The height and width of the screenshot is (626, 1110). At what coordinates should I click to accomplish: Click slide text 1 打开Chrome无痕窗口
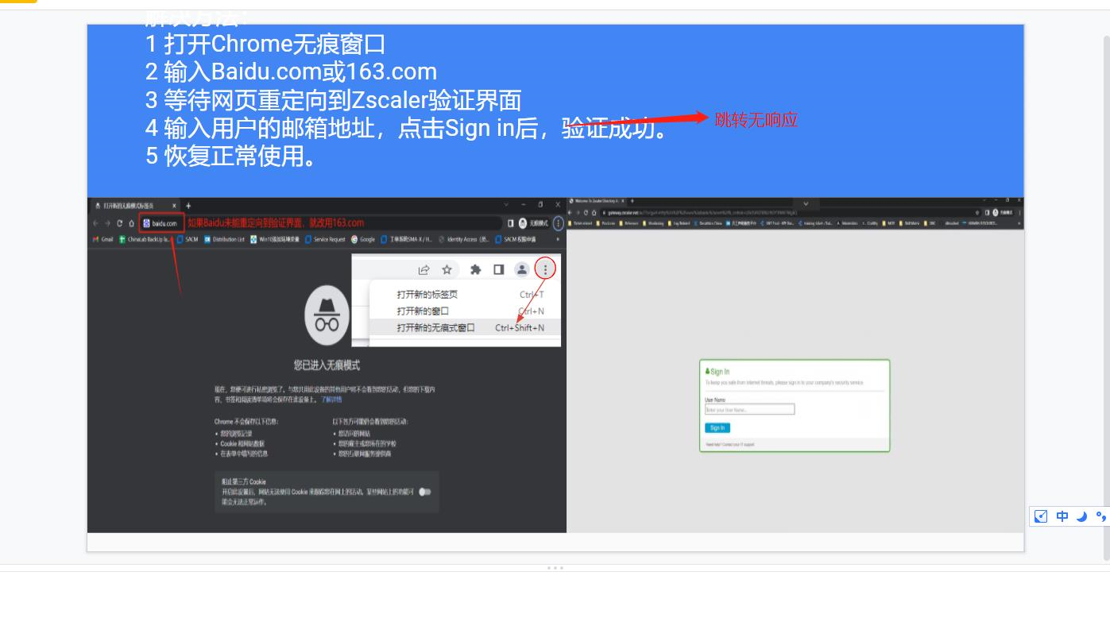pyautogui.click(x=265, y=44)
